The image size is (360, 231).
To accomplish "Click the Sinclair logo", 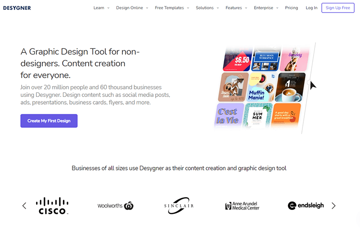I will coord(180,205).
